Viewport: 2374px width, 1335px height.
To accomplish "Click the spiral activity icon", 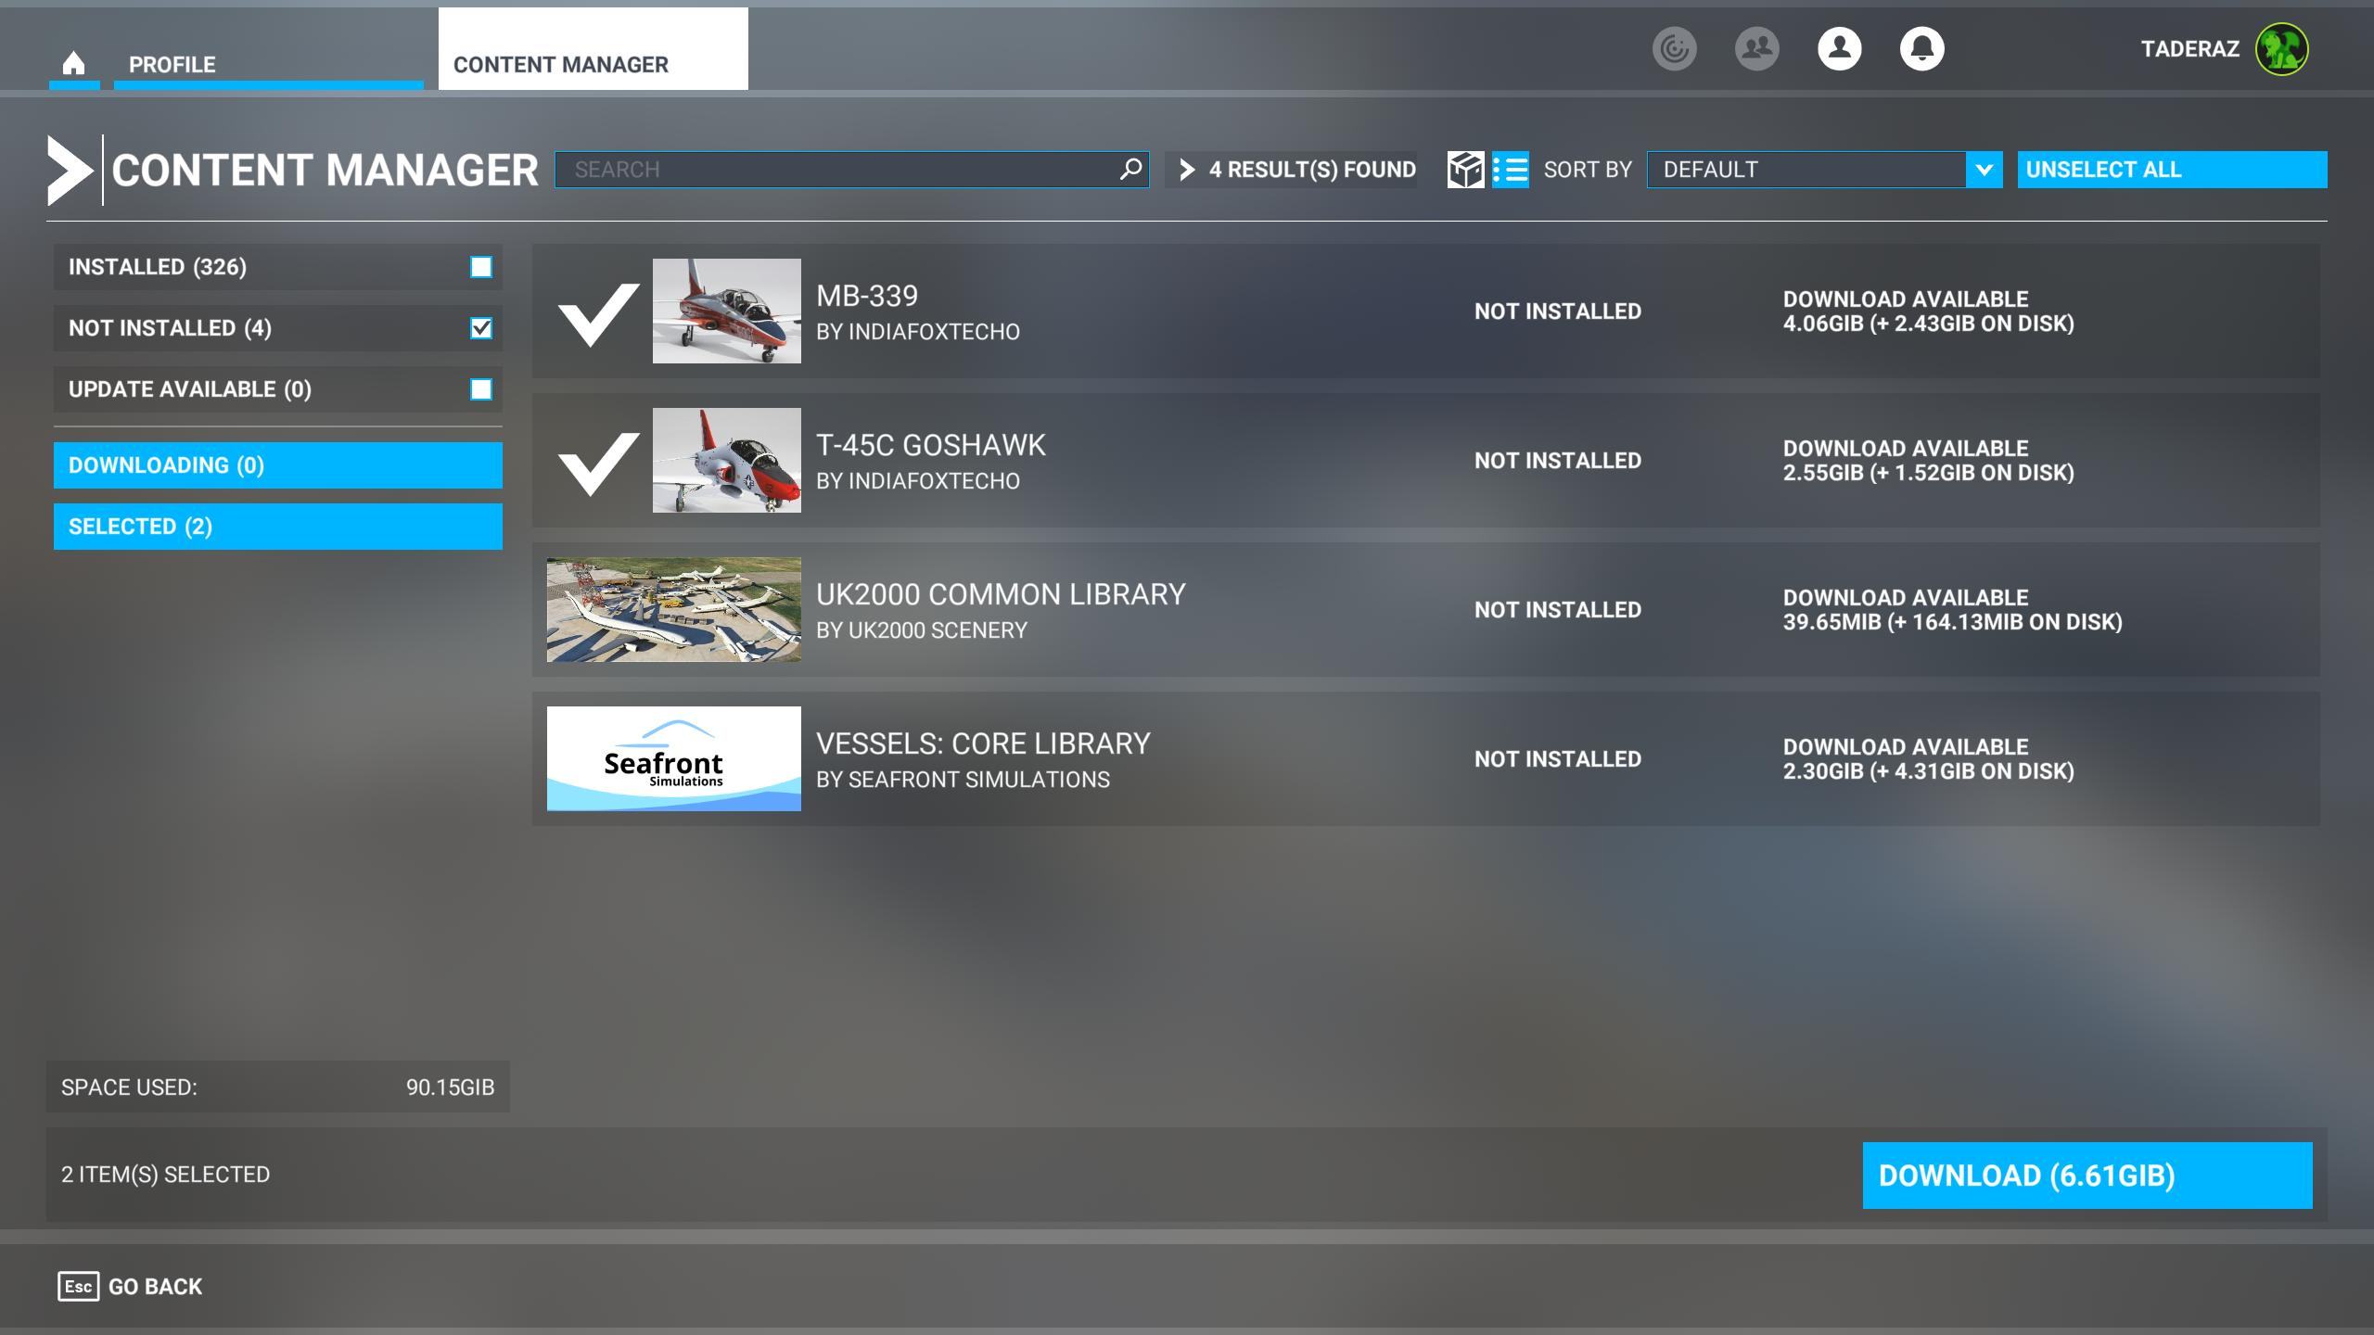I will [1674, 48].
